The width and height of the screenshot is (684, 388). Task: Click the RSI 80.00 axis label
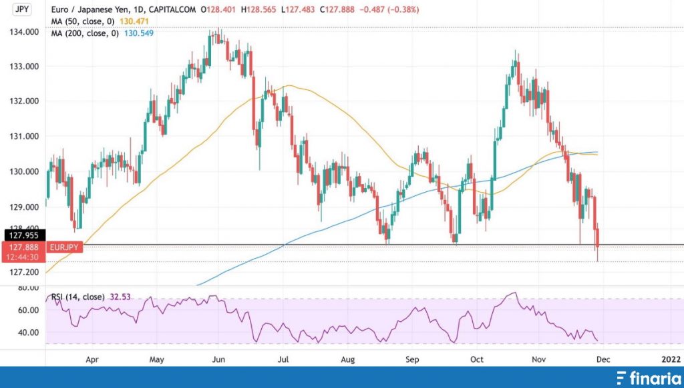pyautogui.click(x=28, y=288)
